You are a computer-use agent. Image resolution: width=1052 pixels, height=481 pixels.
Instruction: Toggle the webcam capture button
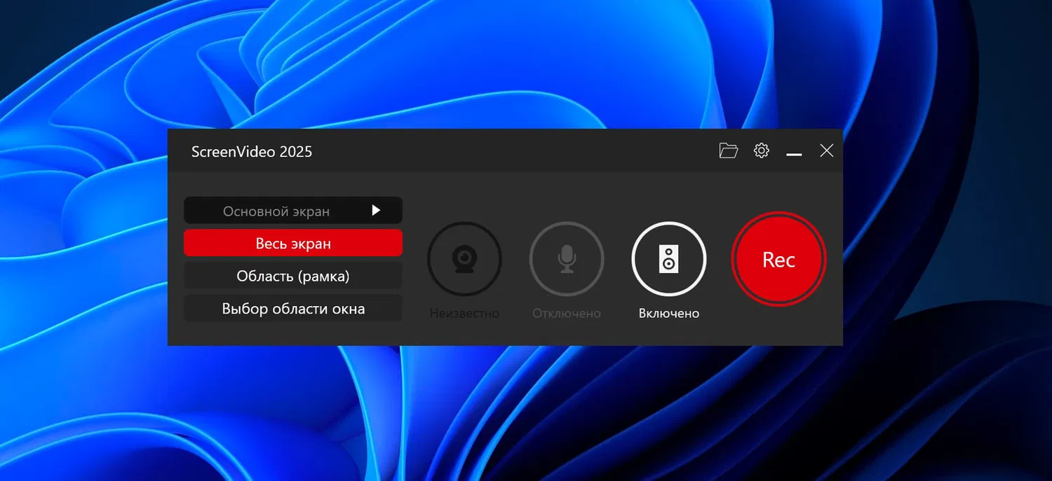coord(464,259)
